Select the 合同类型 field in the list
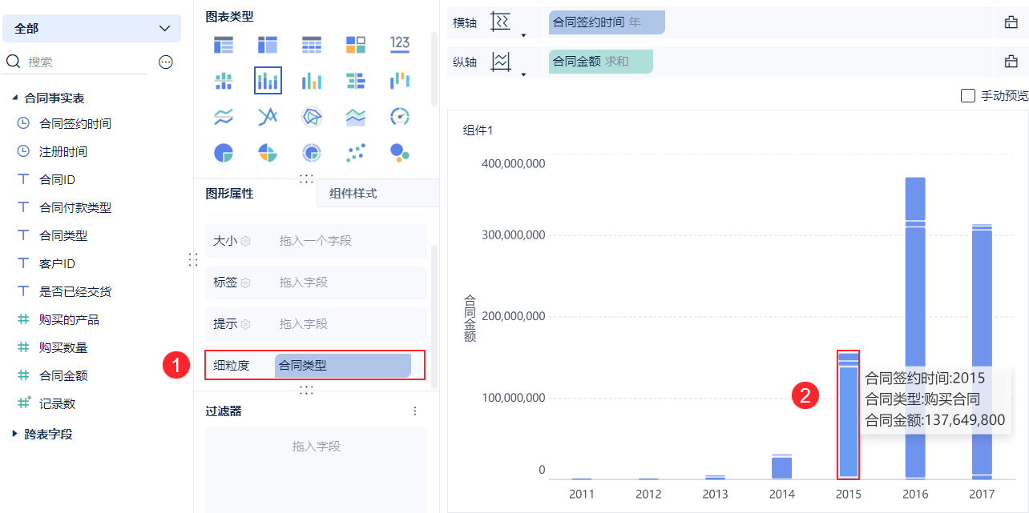 [x=63, y=235]
